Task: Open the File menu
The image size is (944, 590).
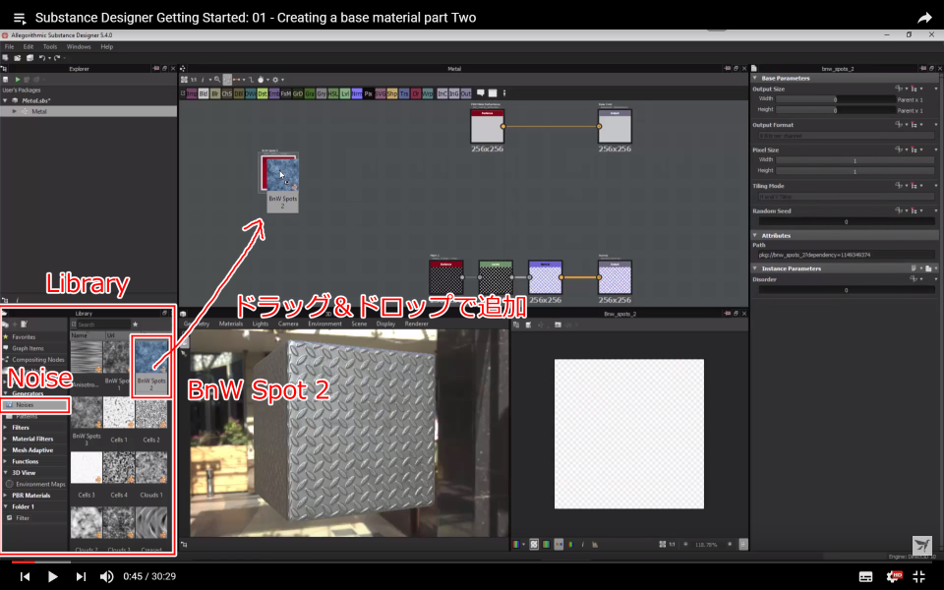Action: click(x=10, y=46)
